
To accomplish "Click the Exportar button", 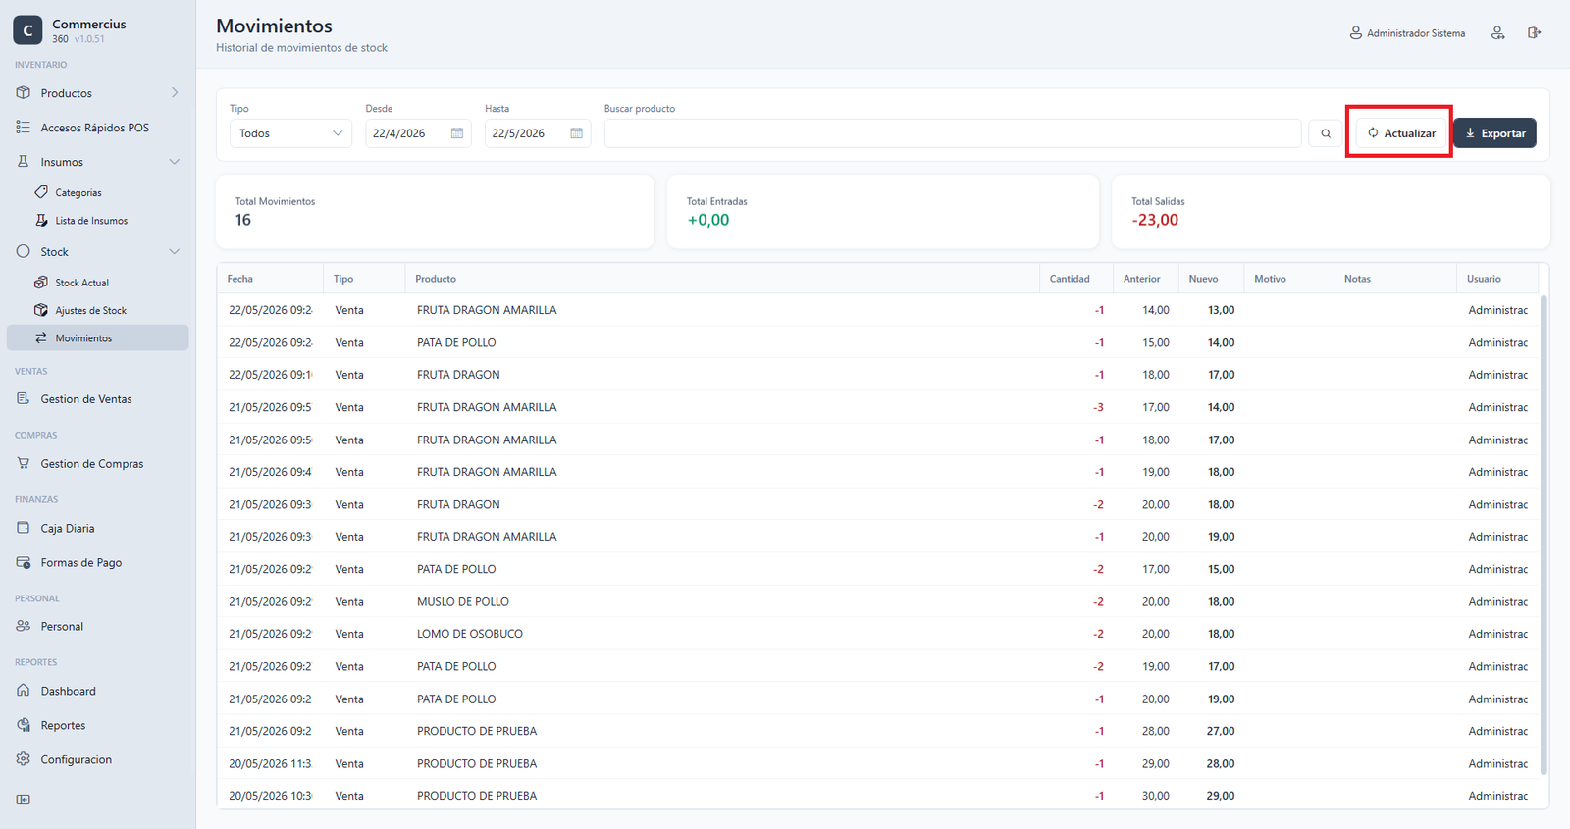I will (1495, 133).
